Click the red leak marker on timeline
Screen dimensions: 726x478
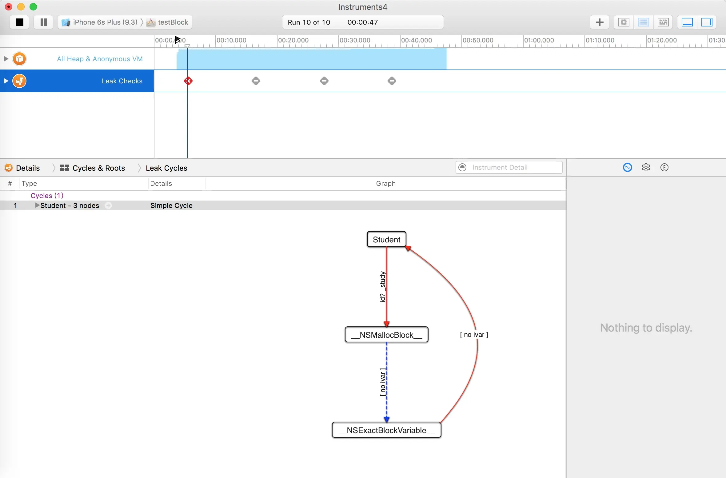click(188, 81)
